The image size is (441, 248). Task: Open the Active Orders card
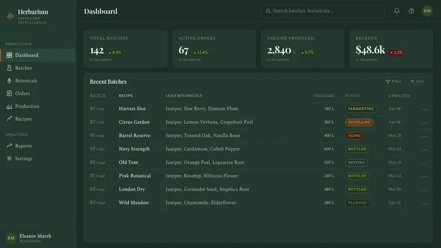[x=214, y=49]
